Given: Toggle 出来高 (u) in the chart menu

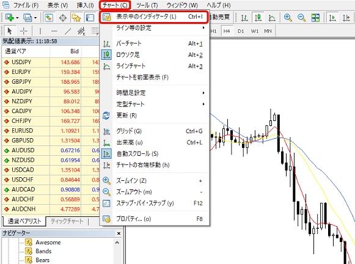Looking at the screenshot, I should pyautogui.click(x=154, y=142).
